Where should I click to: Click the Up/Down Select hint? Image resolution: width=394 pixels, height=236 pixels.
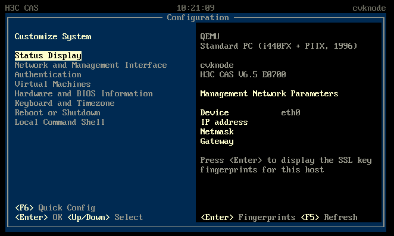105,217
